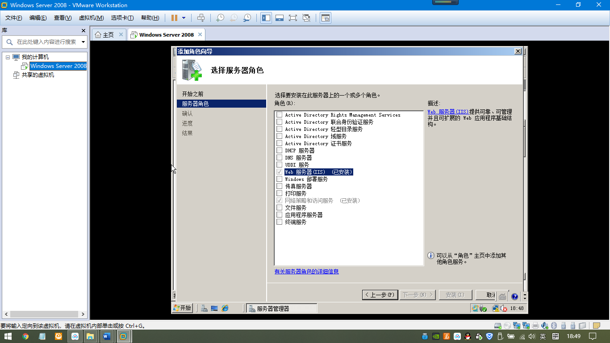Check Active Directory 证书服务 role
Viewport: 610px width, 343px height.
[x=280, y=143]
